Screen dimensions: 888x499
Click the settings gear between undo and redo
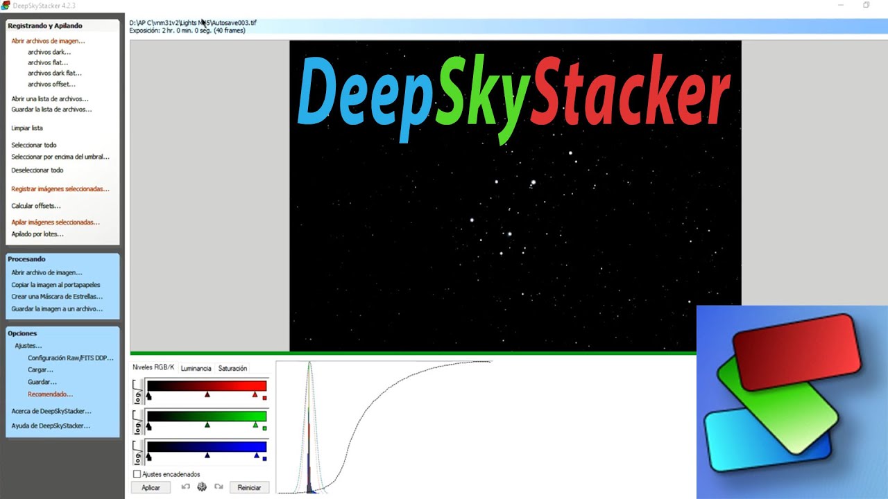click(x=202, y=487)
